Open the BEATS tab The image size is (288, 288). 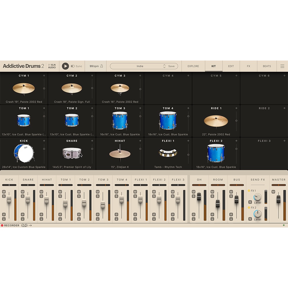(267, 66)
